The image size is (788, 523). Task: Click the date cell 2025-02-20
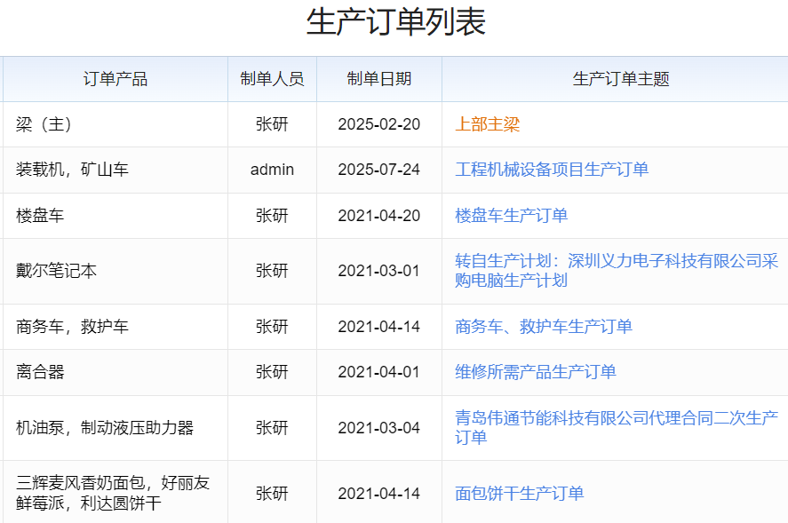379,124
